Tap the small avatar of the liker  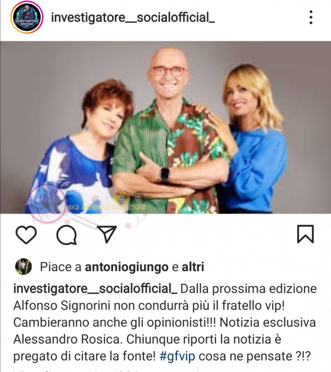point(24,267)
